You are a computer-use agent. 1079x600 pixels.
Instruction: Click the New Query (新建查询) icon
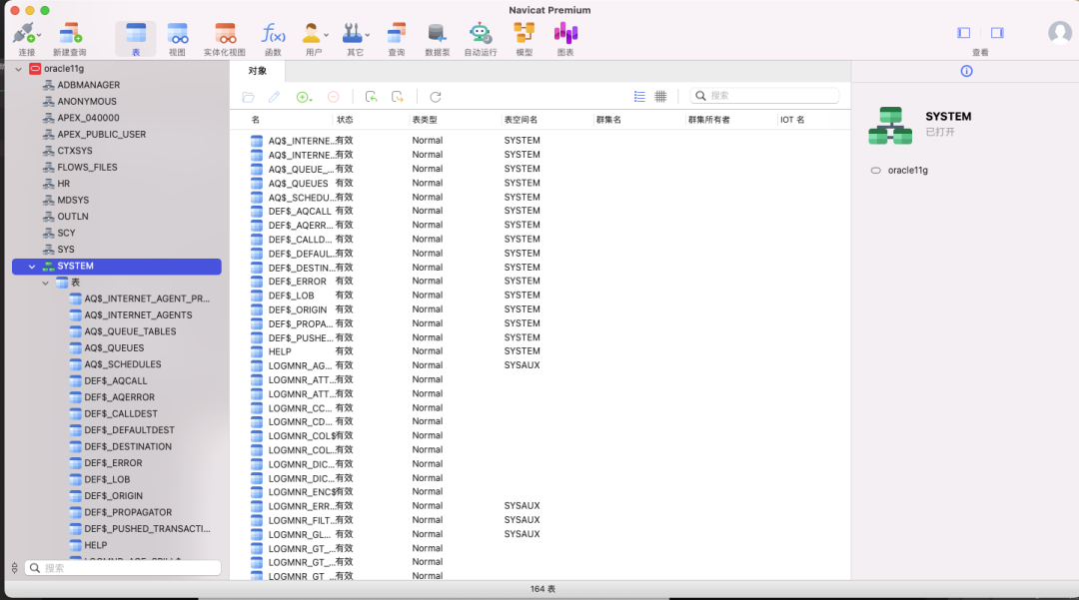tap(70, 33)
